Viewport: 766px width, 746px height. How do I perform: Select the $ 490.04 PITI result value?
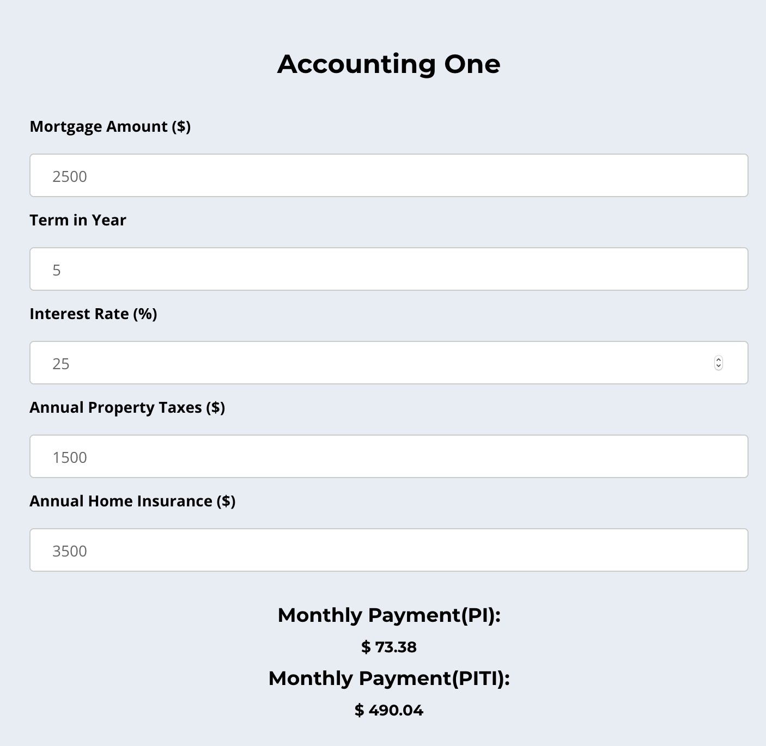[x=389, y=710]
